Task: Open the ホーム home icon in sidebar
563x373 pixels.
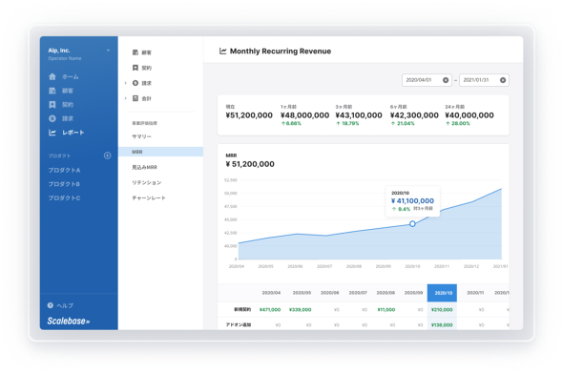Action: 52,76
